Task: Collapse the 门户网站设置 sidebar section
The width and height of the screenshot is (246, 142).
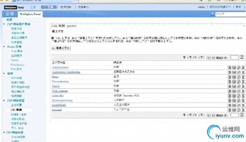Action: point(4,100)
